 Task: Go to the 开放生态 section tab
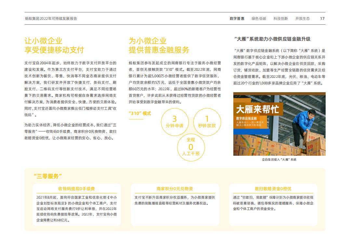coord(303,18)
